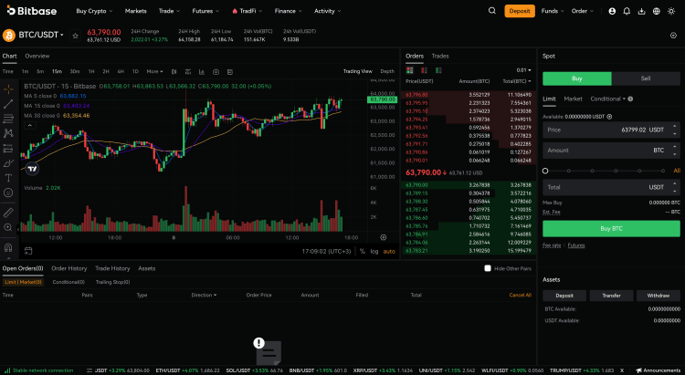Toggle log scale on chart
The width and height of the screenshot is (685, 375).
pyautogui.click(x=374, y=251)
